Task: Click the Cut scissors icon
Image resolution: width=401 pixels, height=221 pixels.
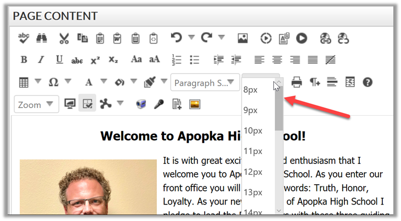Action: tap(64, 38)
